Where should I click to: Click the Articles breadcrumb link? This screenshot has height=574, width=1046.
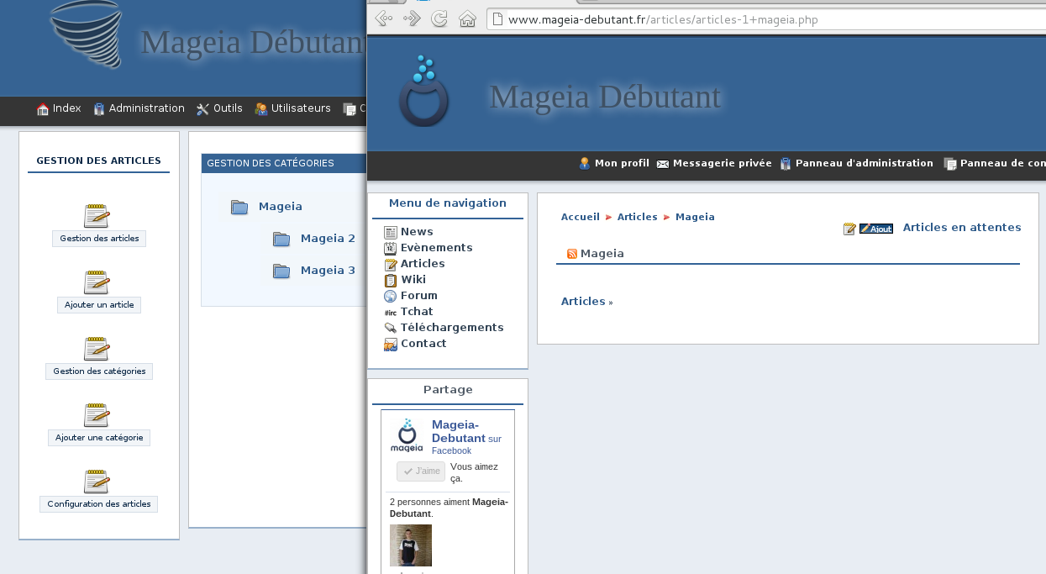(x=638, y=217)
